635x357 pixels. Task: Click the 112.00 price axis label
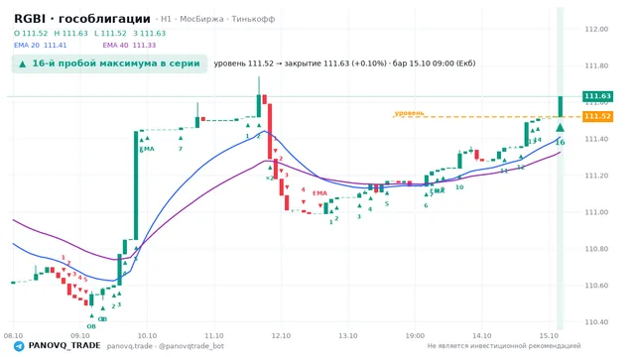[x=596, y=29]
